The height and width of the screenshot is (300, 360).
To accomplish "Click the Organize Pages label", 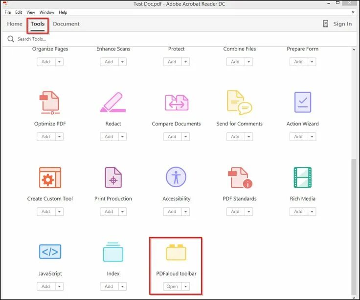I will [50, 49].
